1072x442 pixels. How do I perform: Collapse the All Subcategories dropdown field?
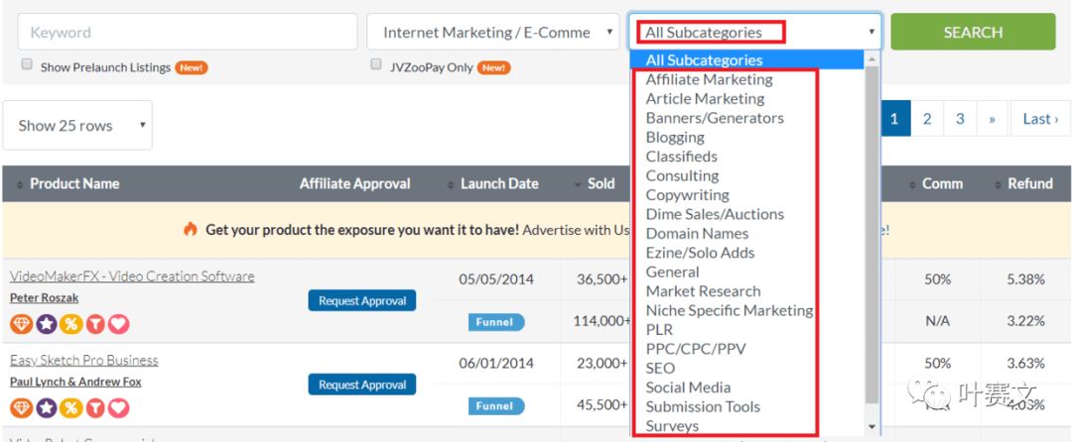754,32
